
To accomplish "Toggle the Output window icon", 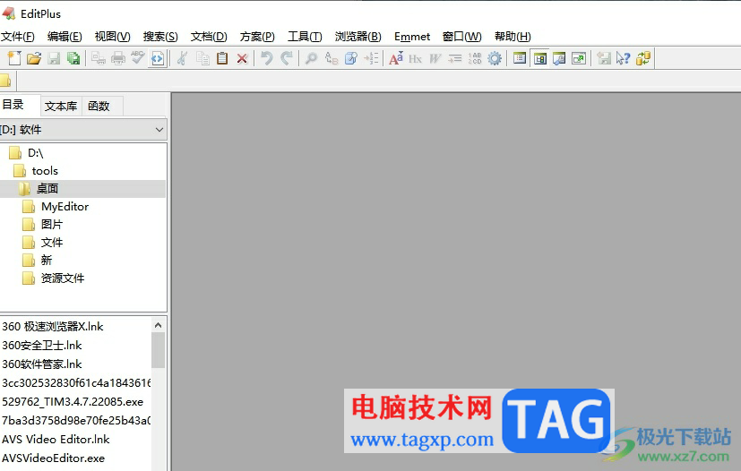I will [559, 58].
